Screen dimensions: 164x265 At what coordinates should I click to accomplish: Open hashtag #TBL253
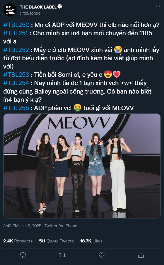click(x=16, y=75)
